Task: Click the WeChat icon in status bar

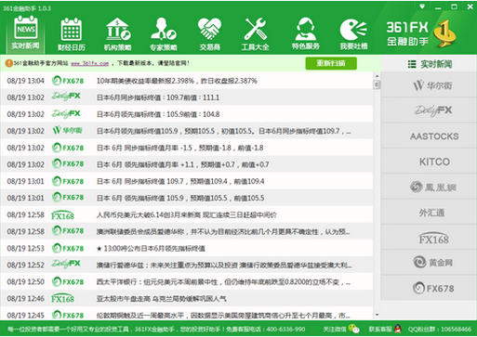Action: 353,329
